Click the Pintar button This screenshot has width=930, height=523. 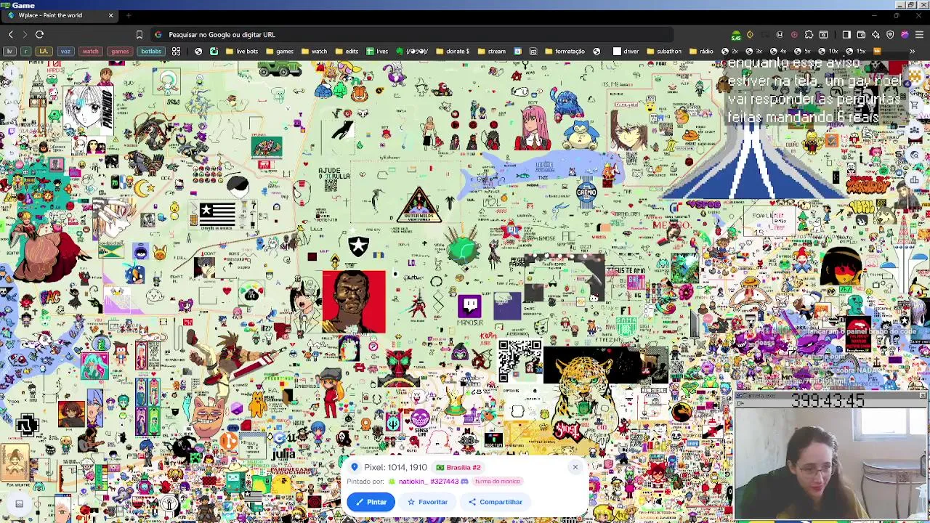pos(371,502)
